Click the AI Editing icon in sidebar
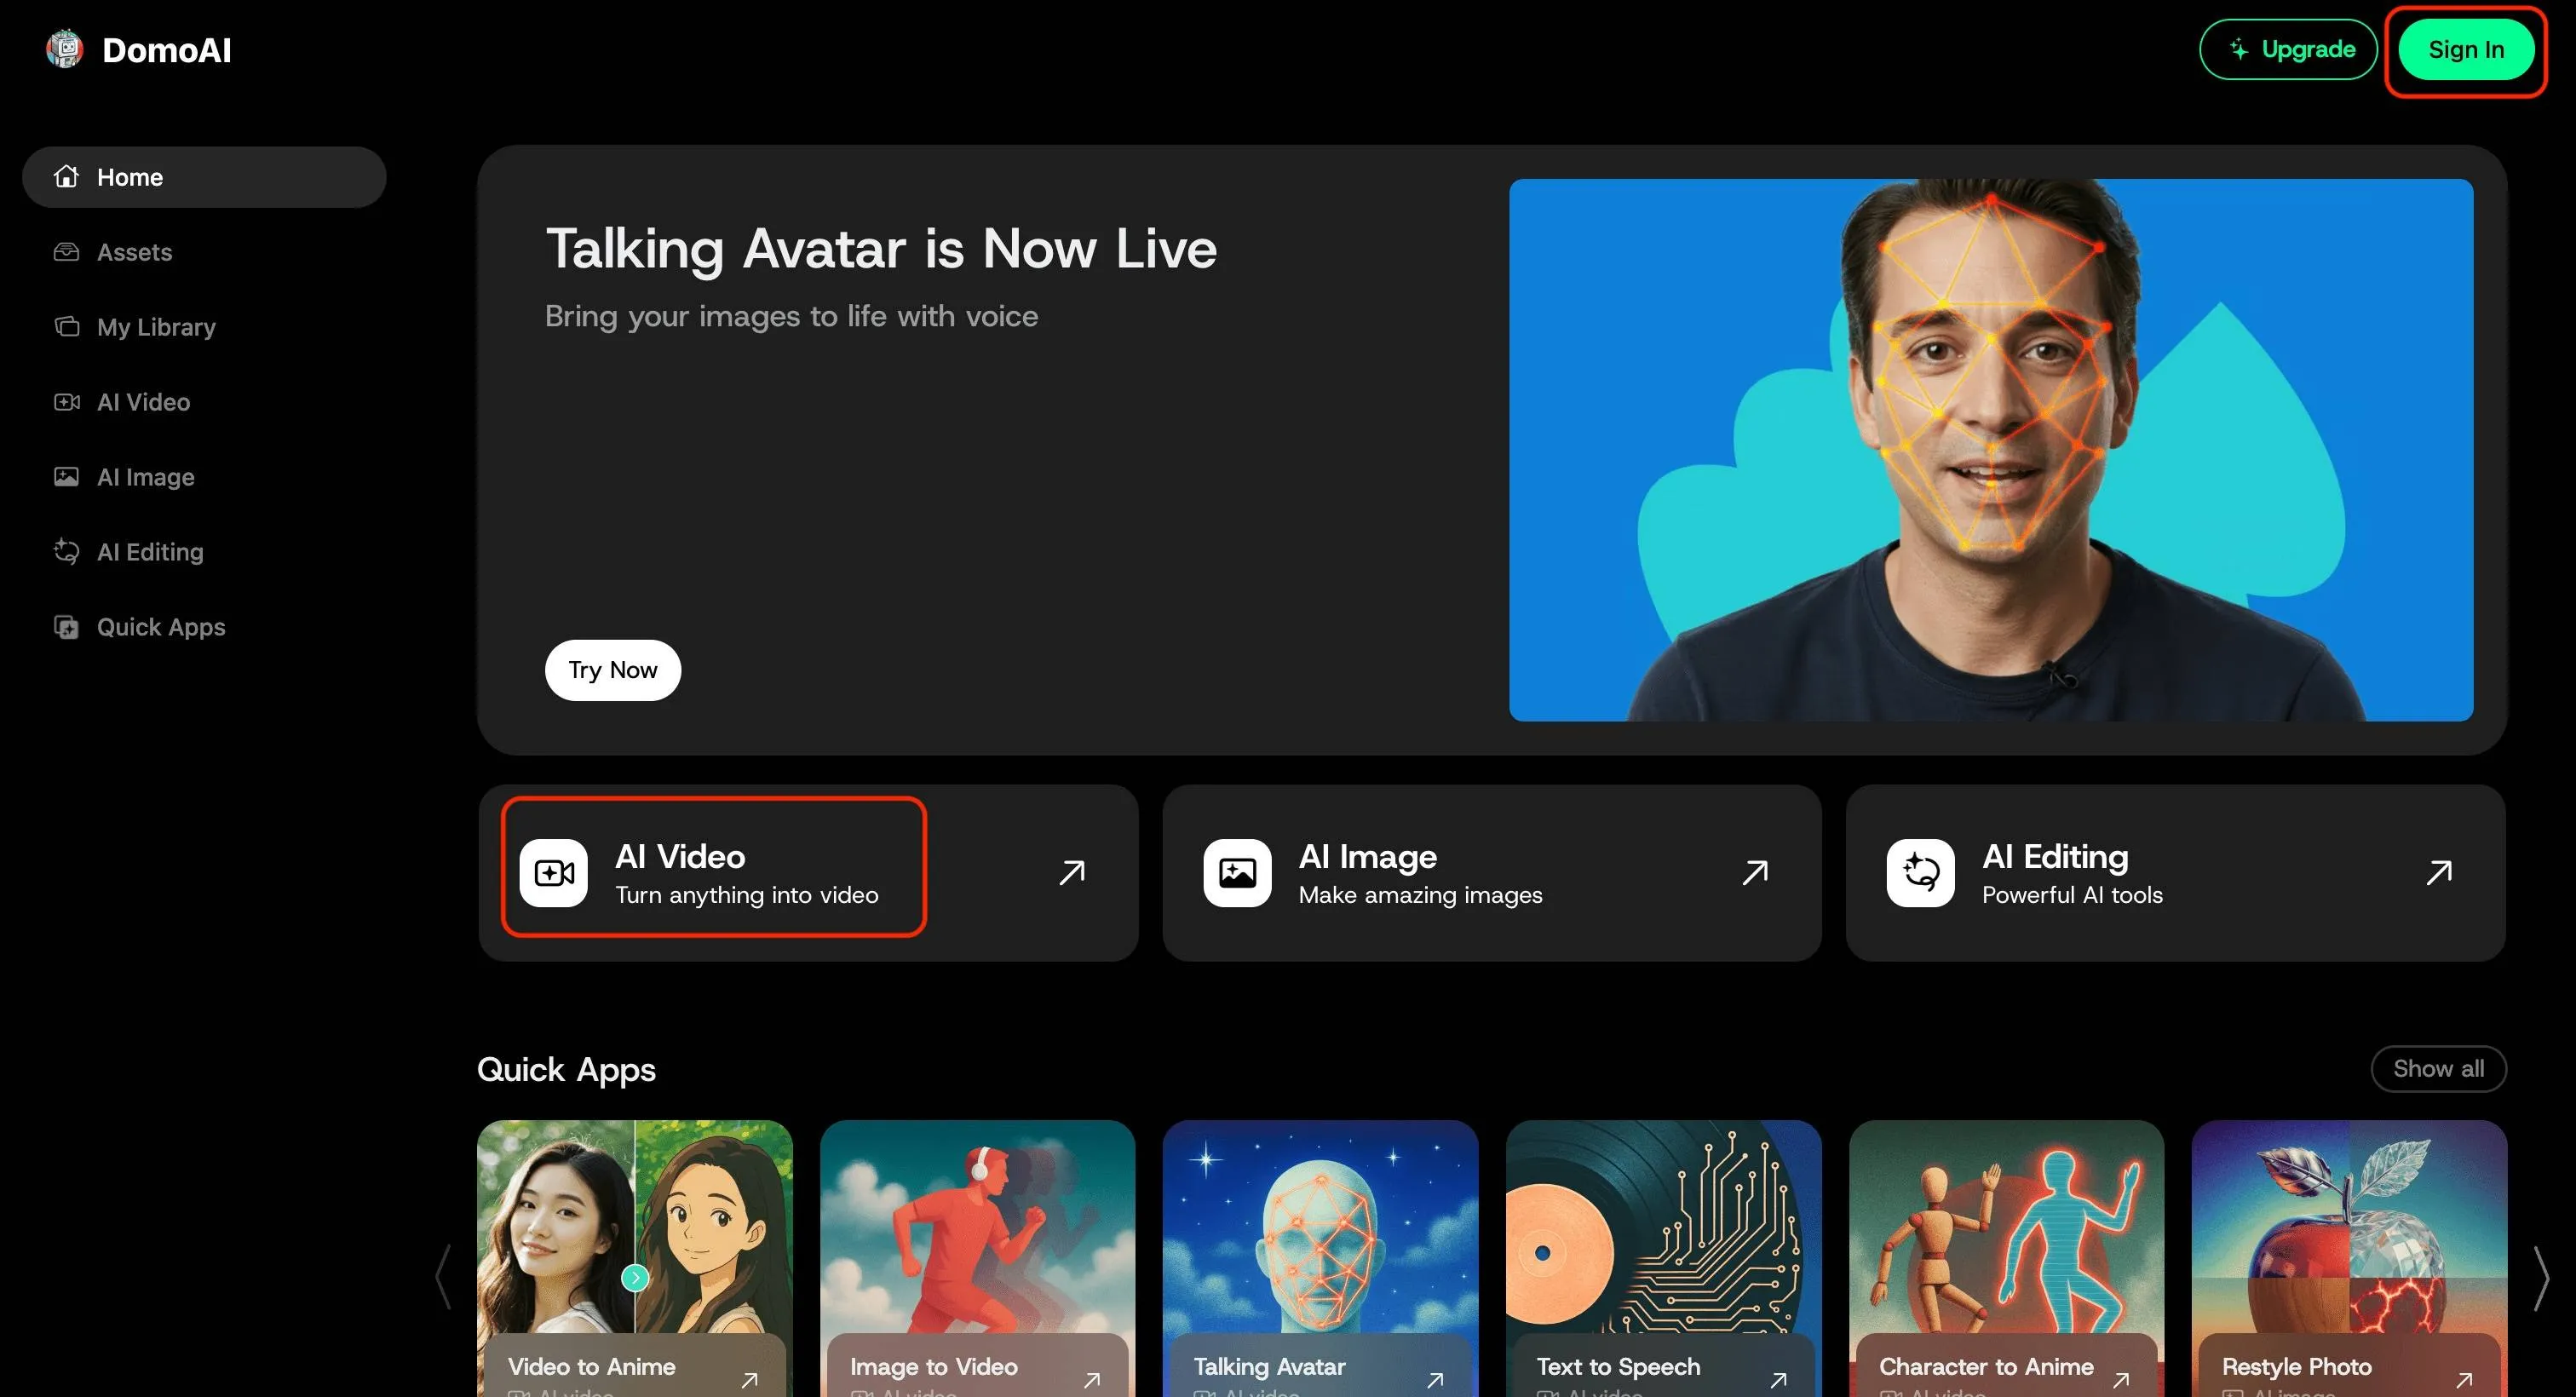This screenshot has height=1397, width=2576. tap(66, 552)
